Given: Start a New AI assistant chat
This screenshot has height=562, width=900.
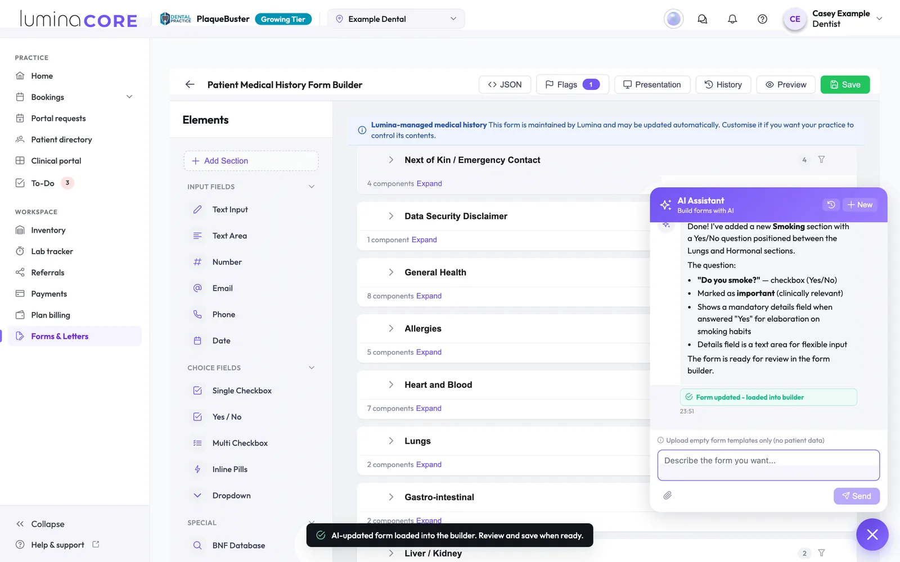Looking at the screenshot, I should 860,205.
